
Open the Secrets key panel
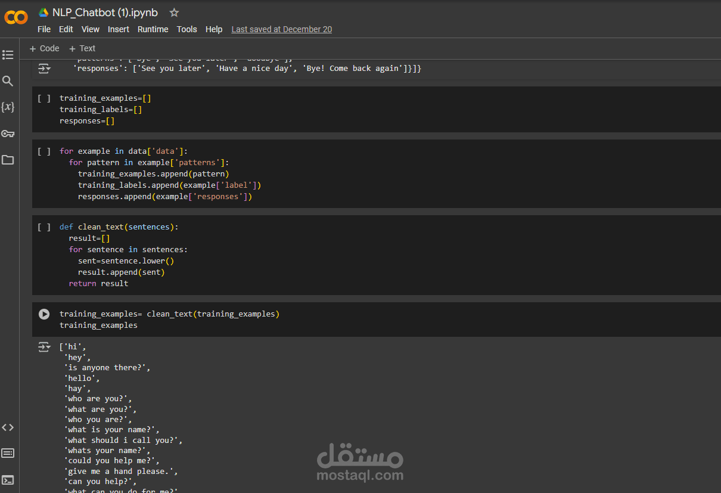(x=8, y=134)
